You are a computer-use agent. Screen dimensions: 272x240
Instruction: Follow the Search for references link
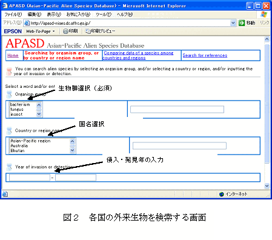coord(205,55)
